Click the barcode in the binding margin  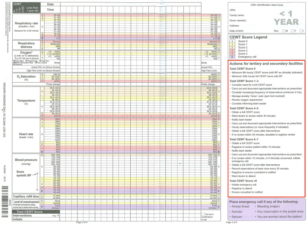click(x=5, y=201)
